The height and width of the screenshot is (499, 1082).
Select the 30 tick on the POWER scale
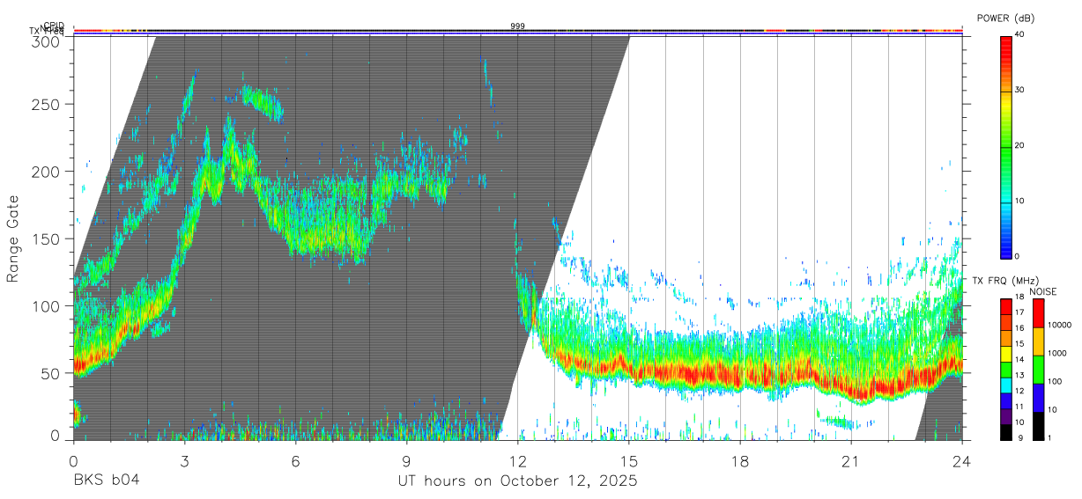(1019, 91)
